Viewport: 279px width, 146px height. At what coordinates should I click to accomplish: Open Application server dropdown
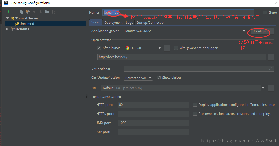tap(244, 31)
